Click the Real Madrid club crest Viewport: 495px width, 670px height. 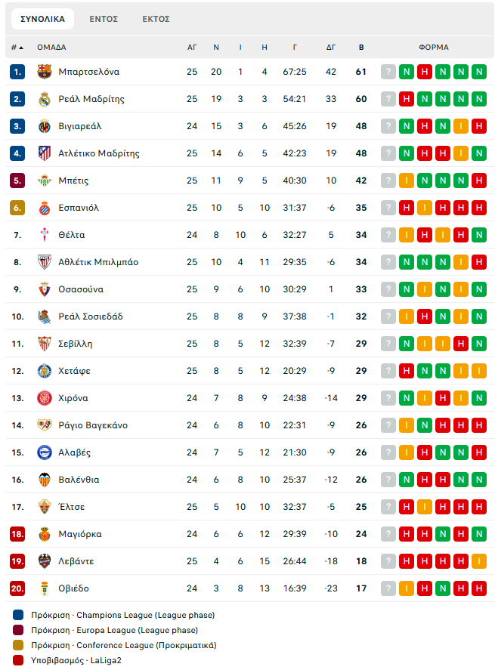coord(43,99)
